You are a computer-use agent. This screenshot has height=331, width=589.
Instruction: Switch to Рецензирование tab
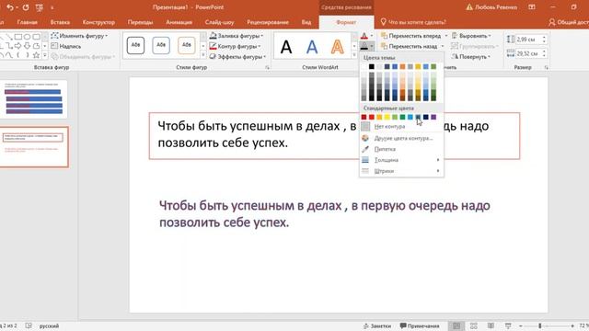tap(268, 22)
